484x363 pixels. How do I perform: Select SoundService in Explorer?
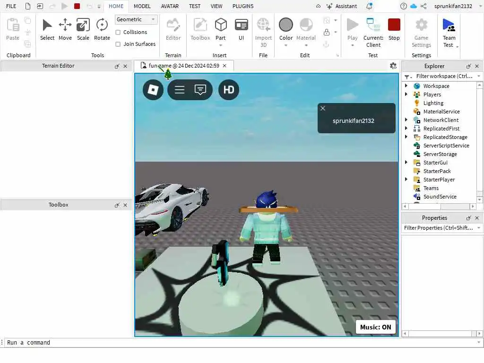tap(440, 197)
